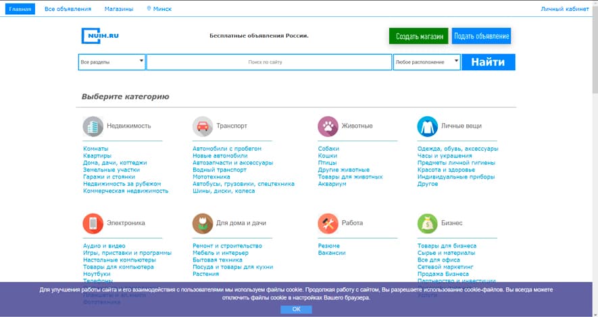Open Аудио и видео link
Viewport: 598px width, 317px height.
(104, 246)
